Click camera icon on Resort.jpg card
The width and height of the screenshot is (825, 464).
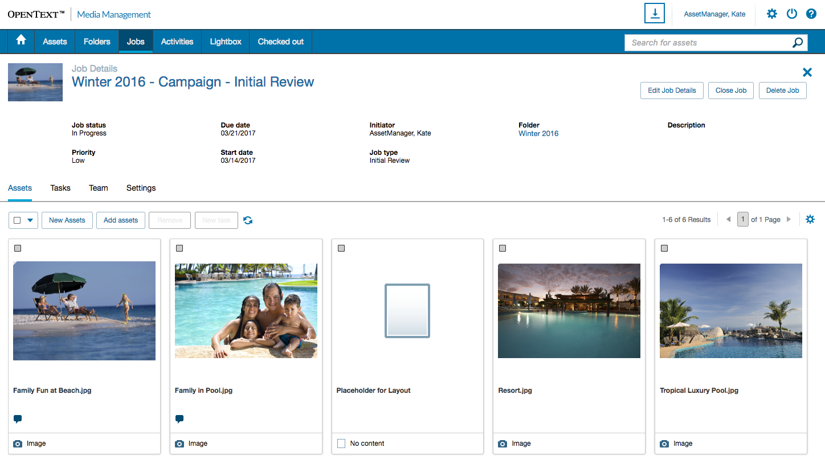click(503, 444)
